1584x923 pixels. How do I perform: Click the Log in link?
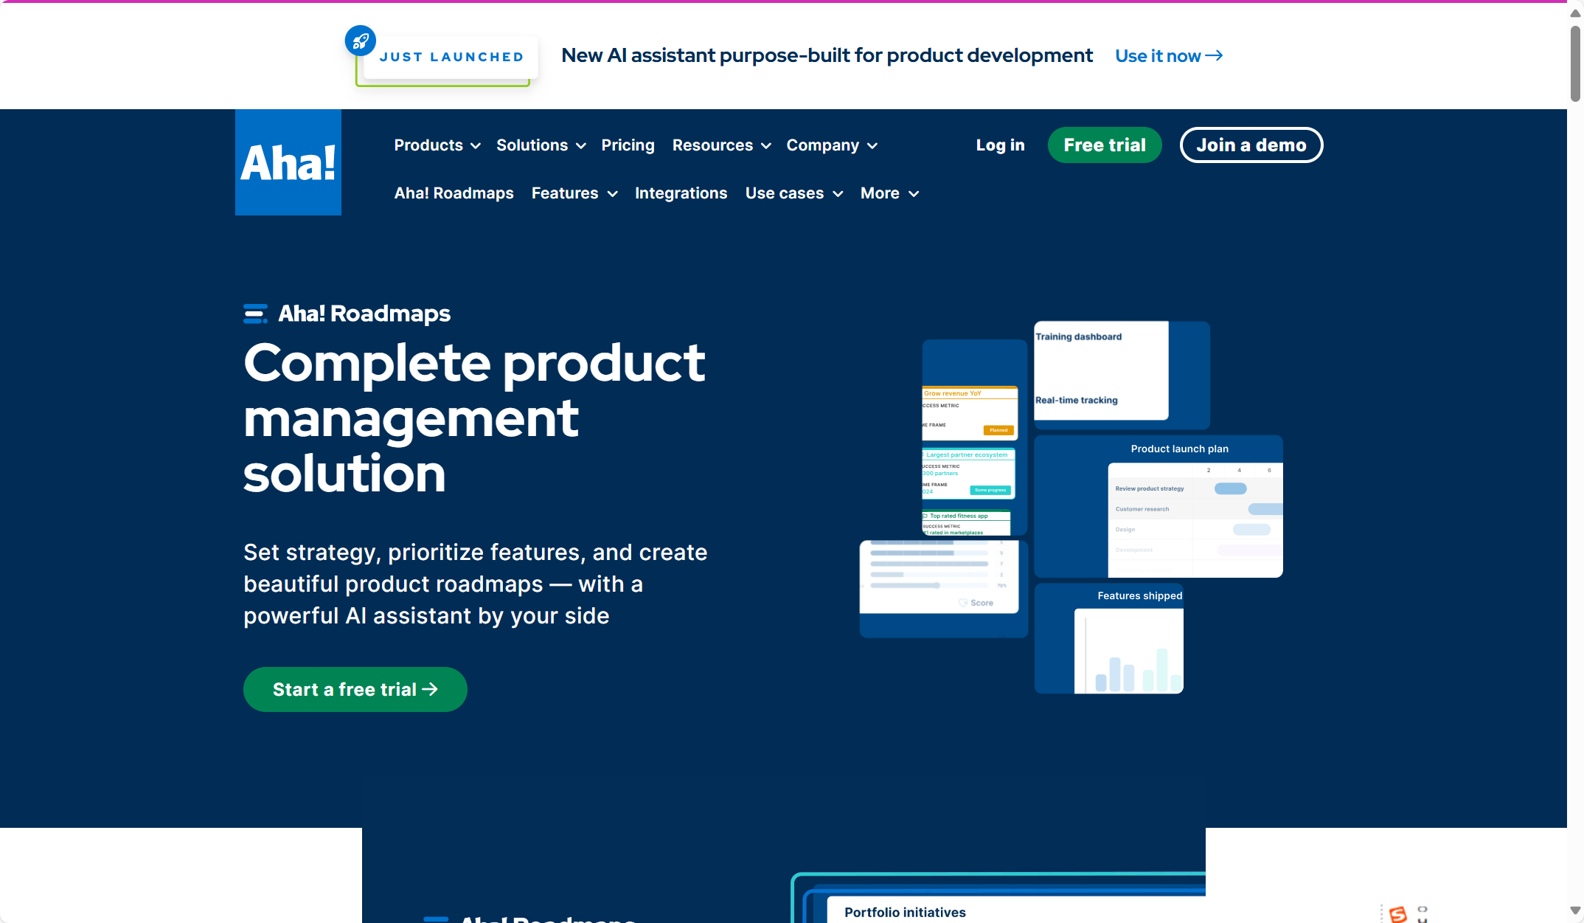coord(1000,145)
